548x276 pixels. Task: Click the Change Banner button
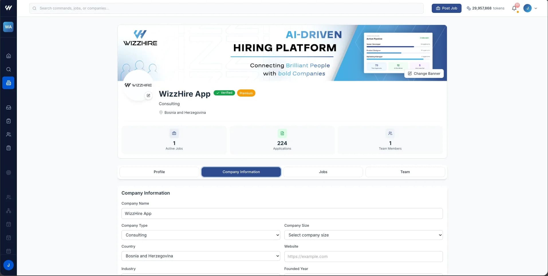[424, 74]
